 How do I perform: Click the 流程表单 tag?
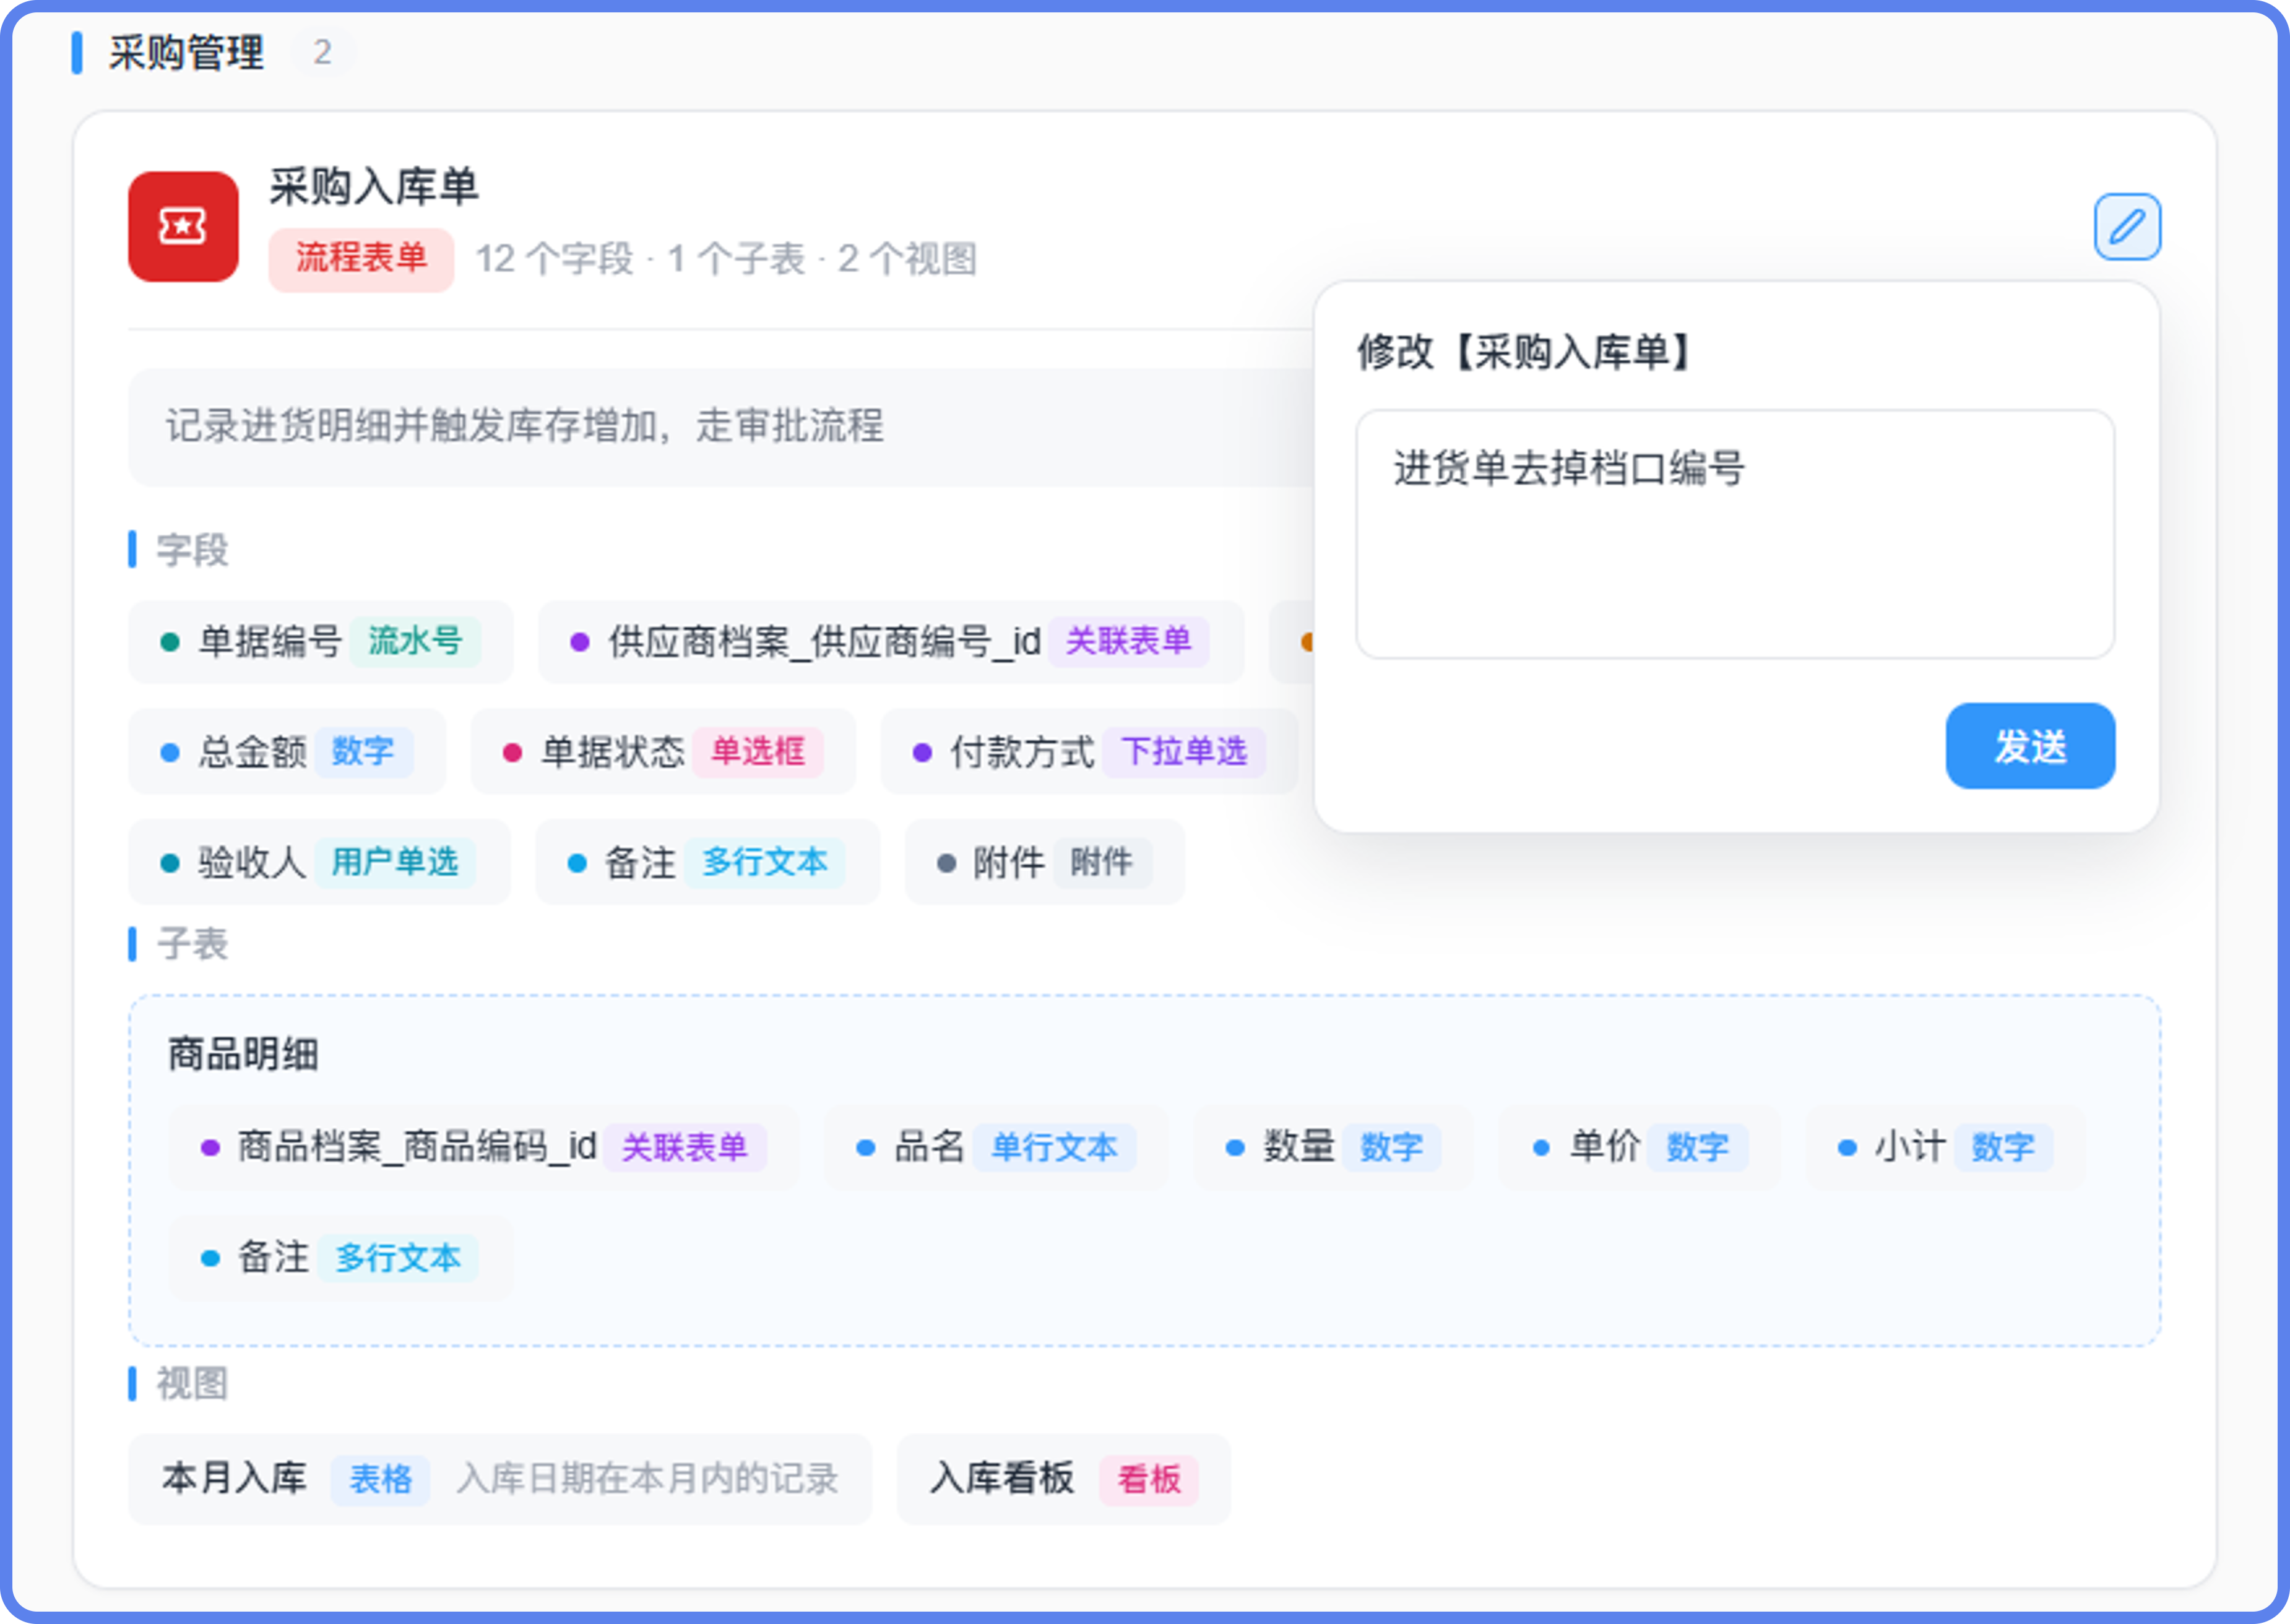point(361,259)
